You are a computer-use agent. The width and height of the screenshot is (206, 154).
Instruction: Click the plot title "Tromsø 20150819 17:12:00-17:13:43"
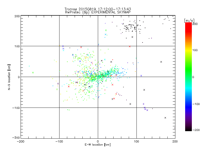pyautogui.click(x=98, y=9)
